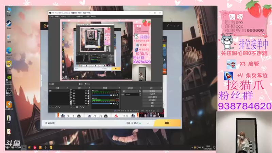
Task: Toggle visibility of the third text source
Action: (x=86, y=96)
